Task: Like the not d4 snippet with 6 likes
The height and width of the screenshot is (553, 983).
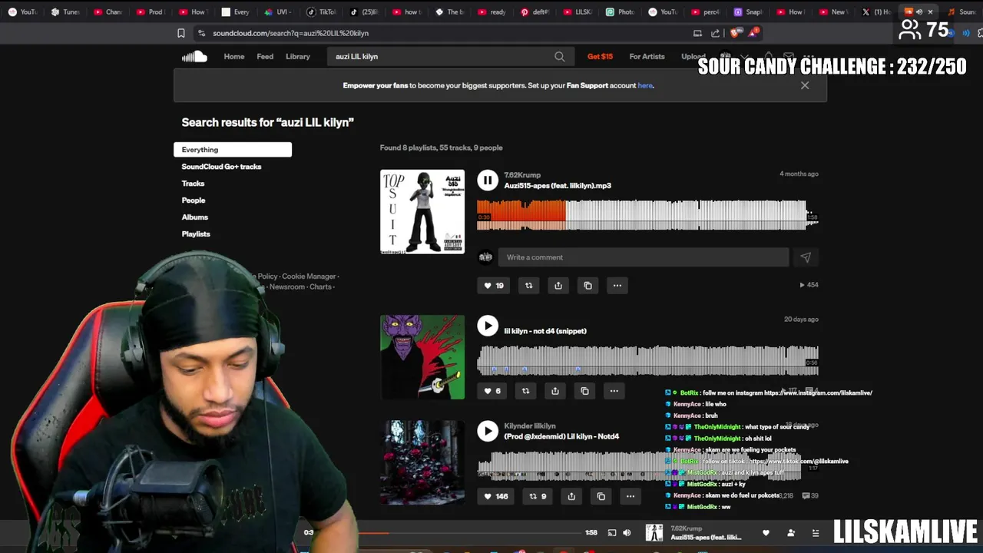Action: point(491,391)
